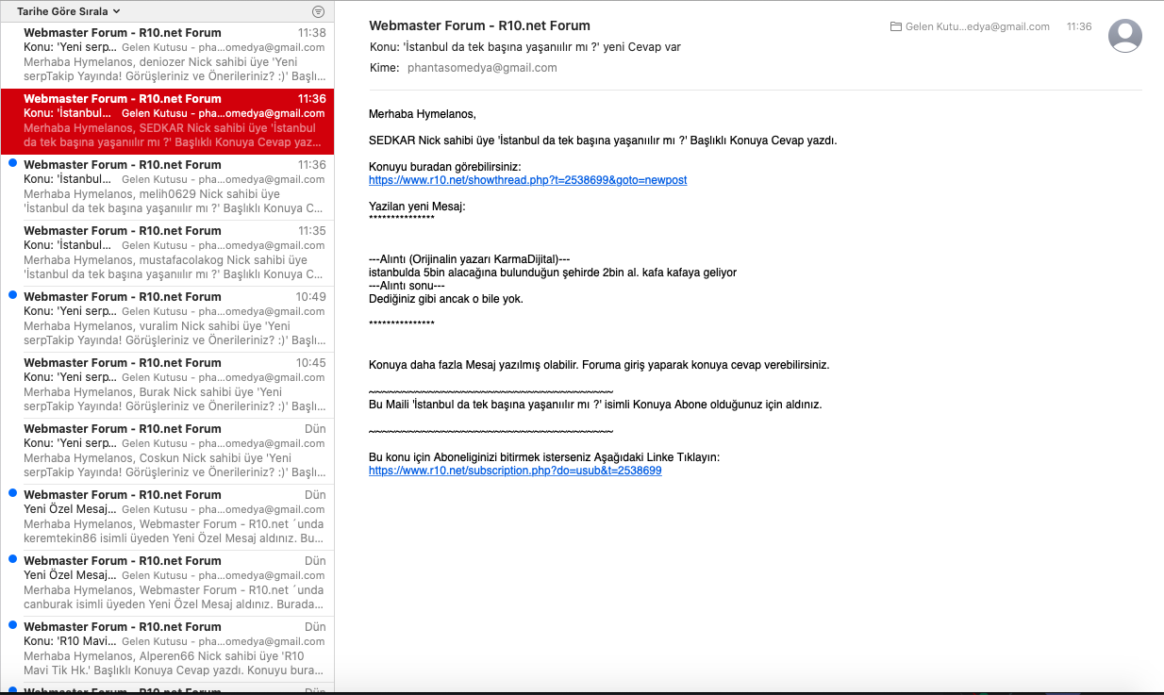Viewport: 1164px width, 695px height.
Task: Open the email from Burak at 10:45
Action: tap(167, 385)
